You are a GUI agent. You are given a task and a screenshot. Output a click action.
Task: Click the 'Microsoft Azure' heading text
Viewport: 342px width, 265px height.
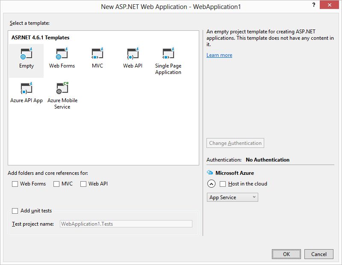tap(234, 173)
